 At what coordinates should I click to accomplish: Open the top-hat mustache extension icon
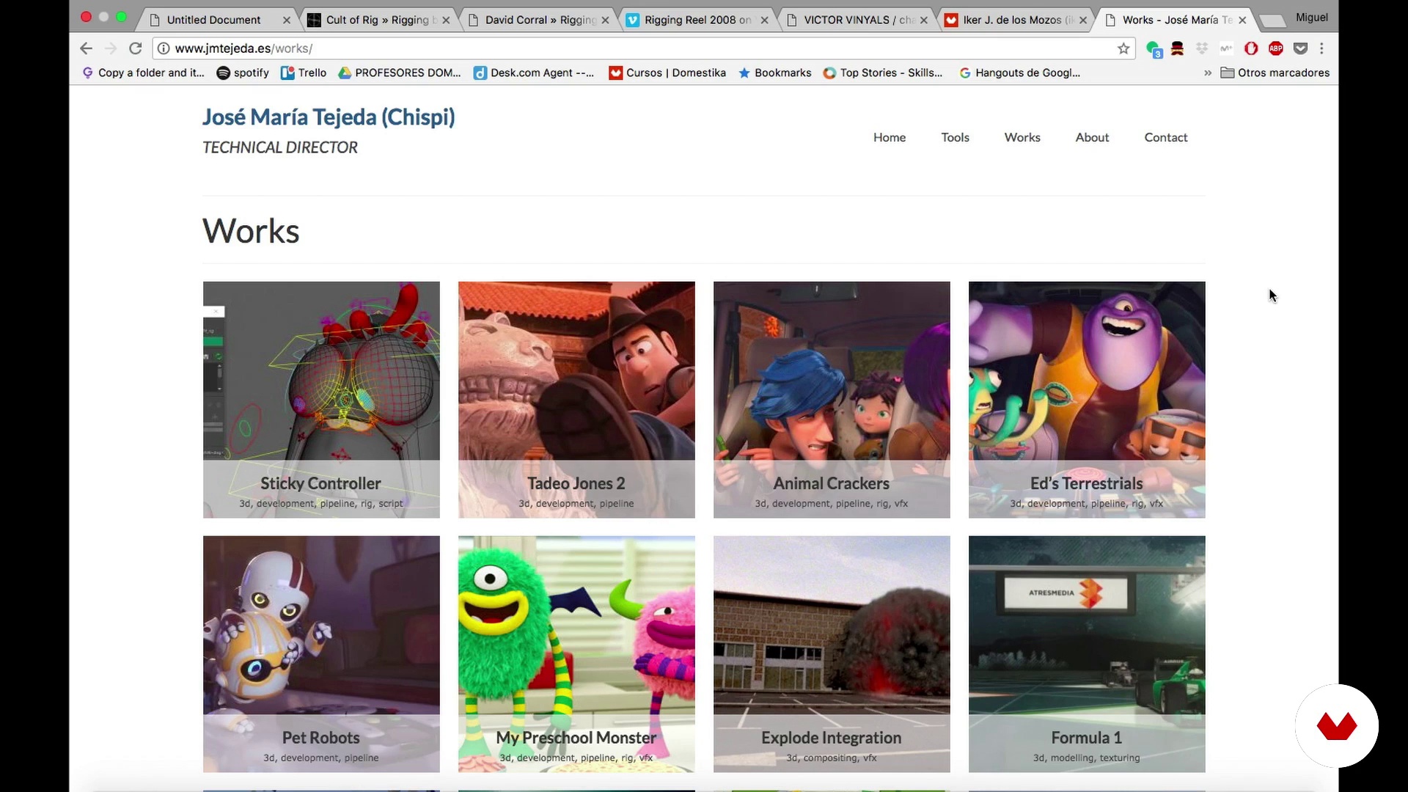point(1177,48)
